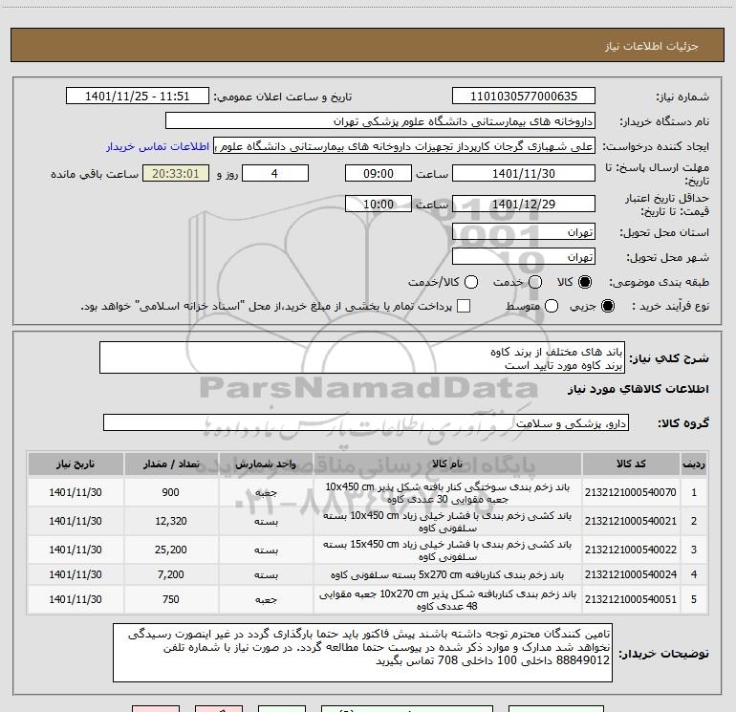Select the کالا radio button
The height and width of the screenshot is (712, 736).
point(585,282)
